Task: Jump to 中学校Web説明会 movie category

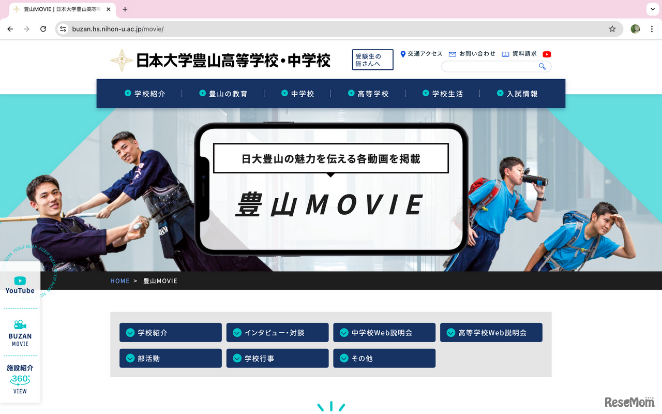Action: (384, 333)
